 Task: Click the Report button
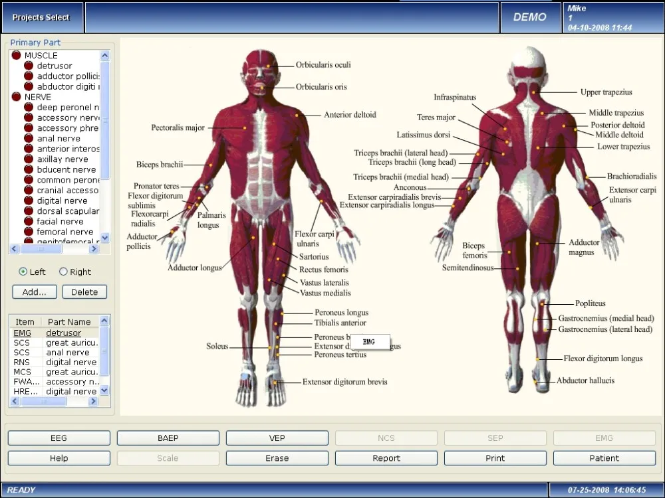(x=386, y=458)
